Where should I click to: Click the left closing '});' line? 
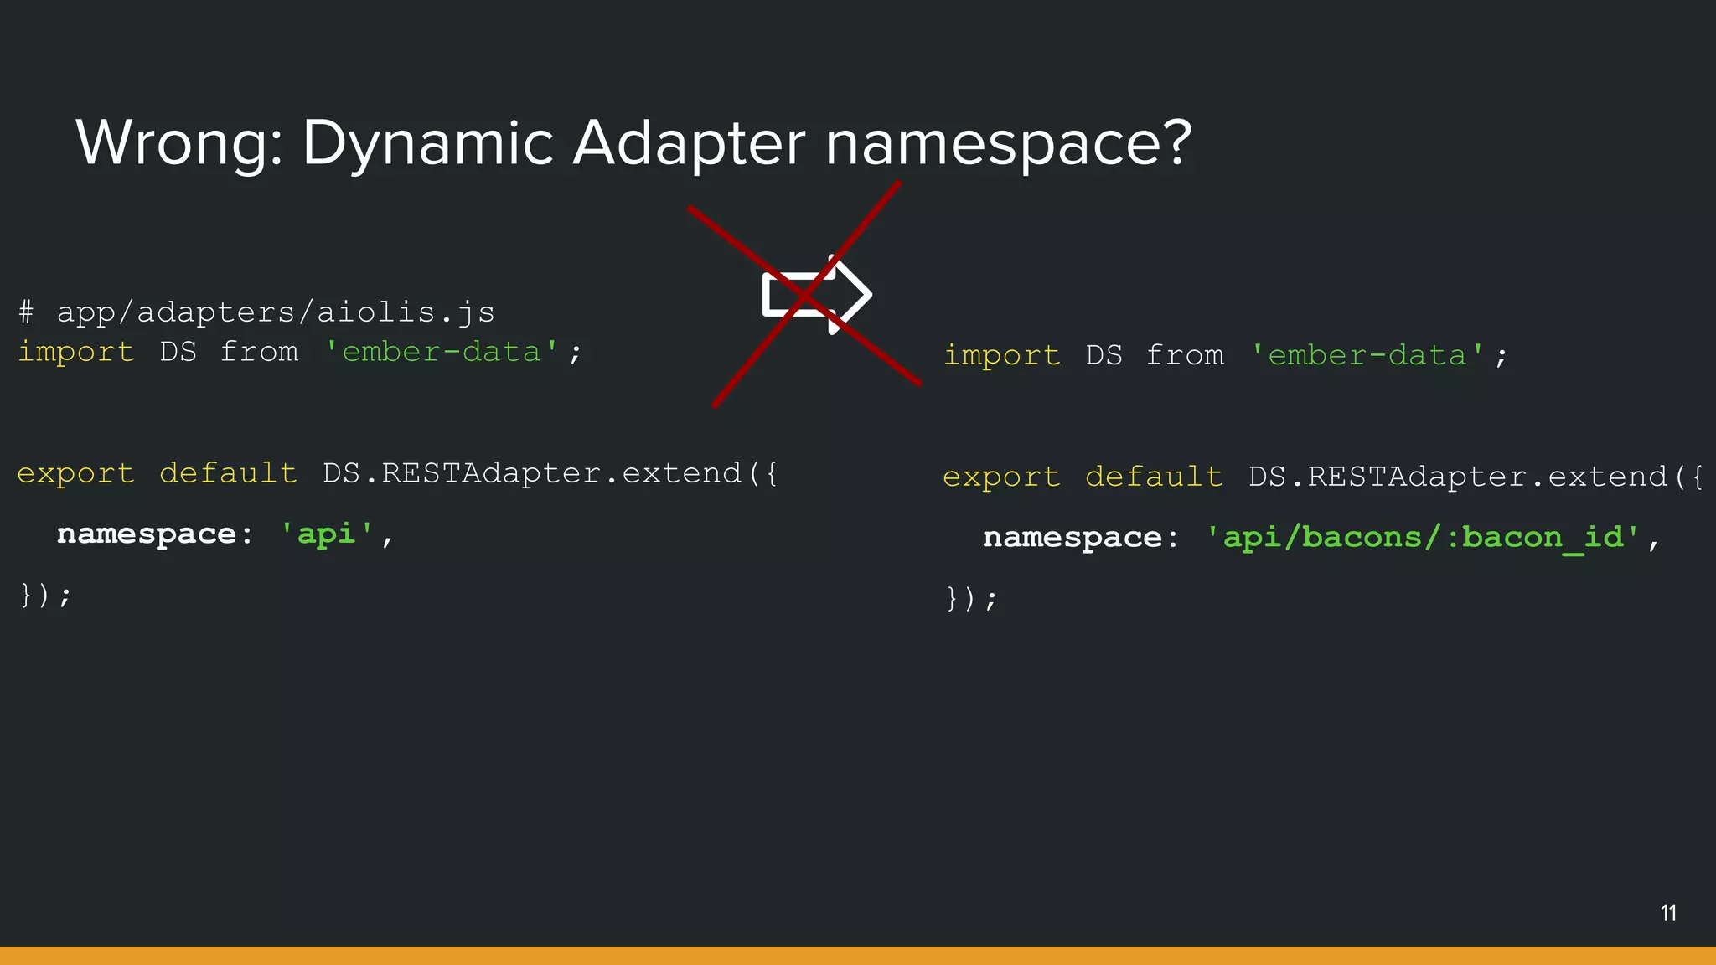[x=46, y=596]
